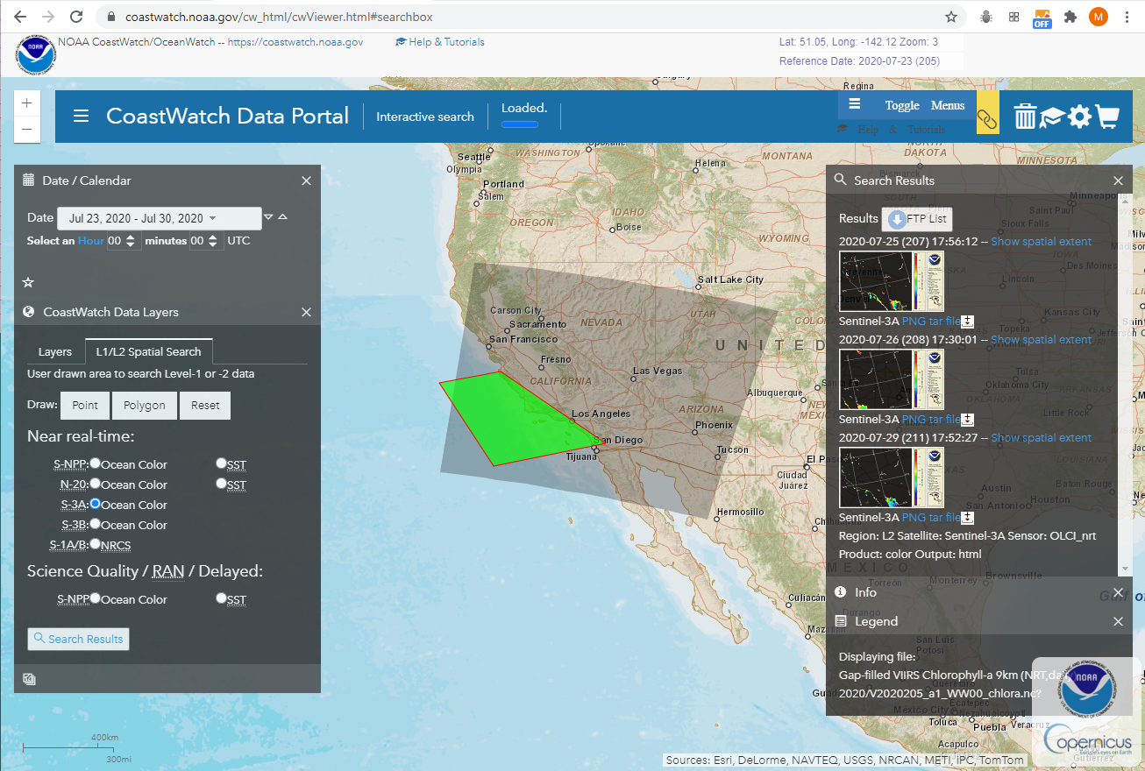Click the NOAA logo at top left
This screenshot has width=1145, height=771.
[36, 54]
